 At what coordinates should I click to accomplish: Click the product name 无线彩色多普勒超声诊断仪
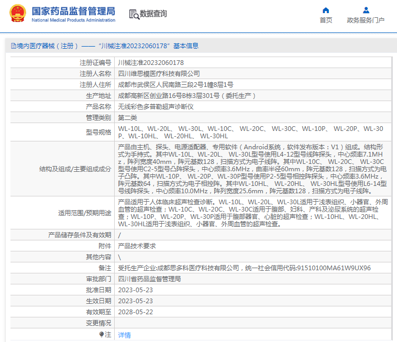156,106
